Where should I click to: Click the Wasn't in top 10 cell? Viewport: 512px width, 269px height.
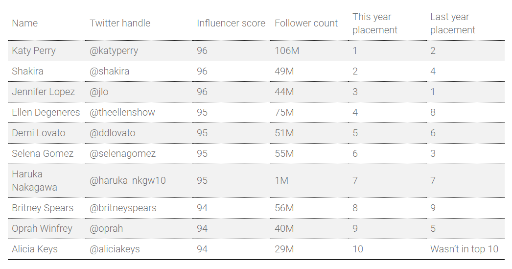coord(465,249)
